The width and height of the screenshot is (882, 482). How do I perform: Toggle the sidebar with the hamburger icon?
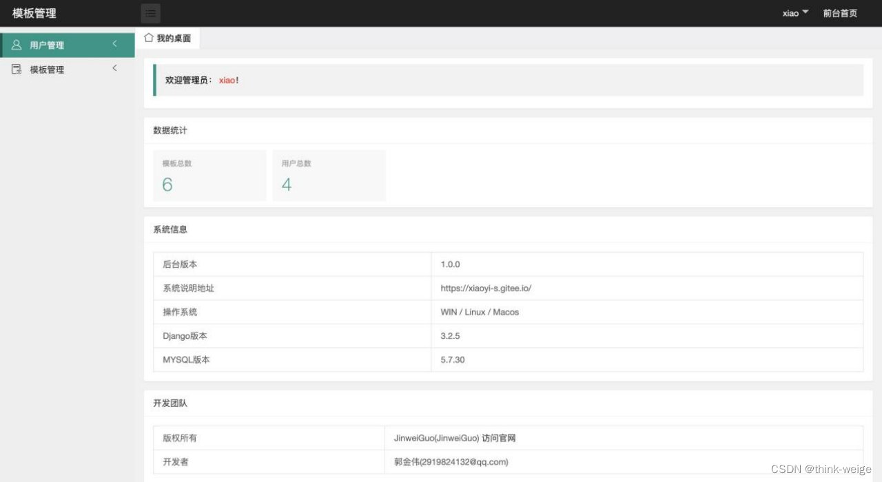(x=150, y=13)
